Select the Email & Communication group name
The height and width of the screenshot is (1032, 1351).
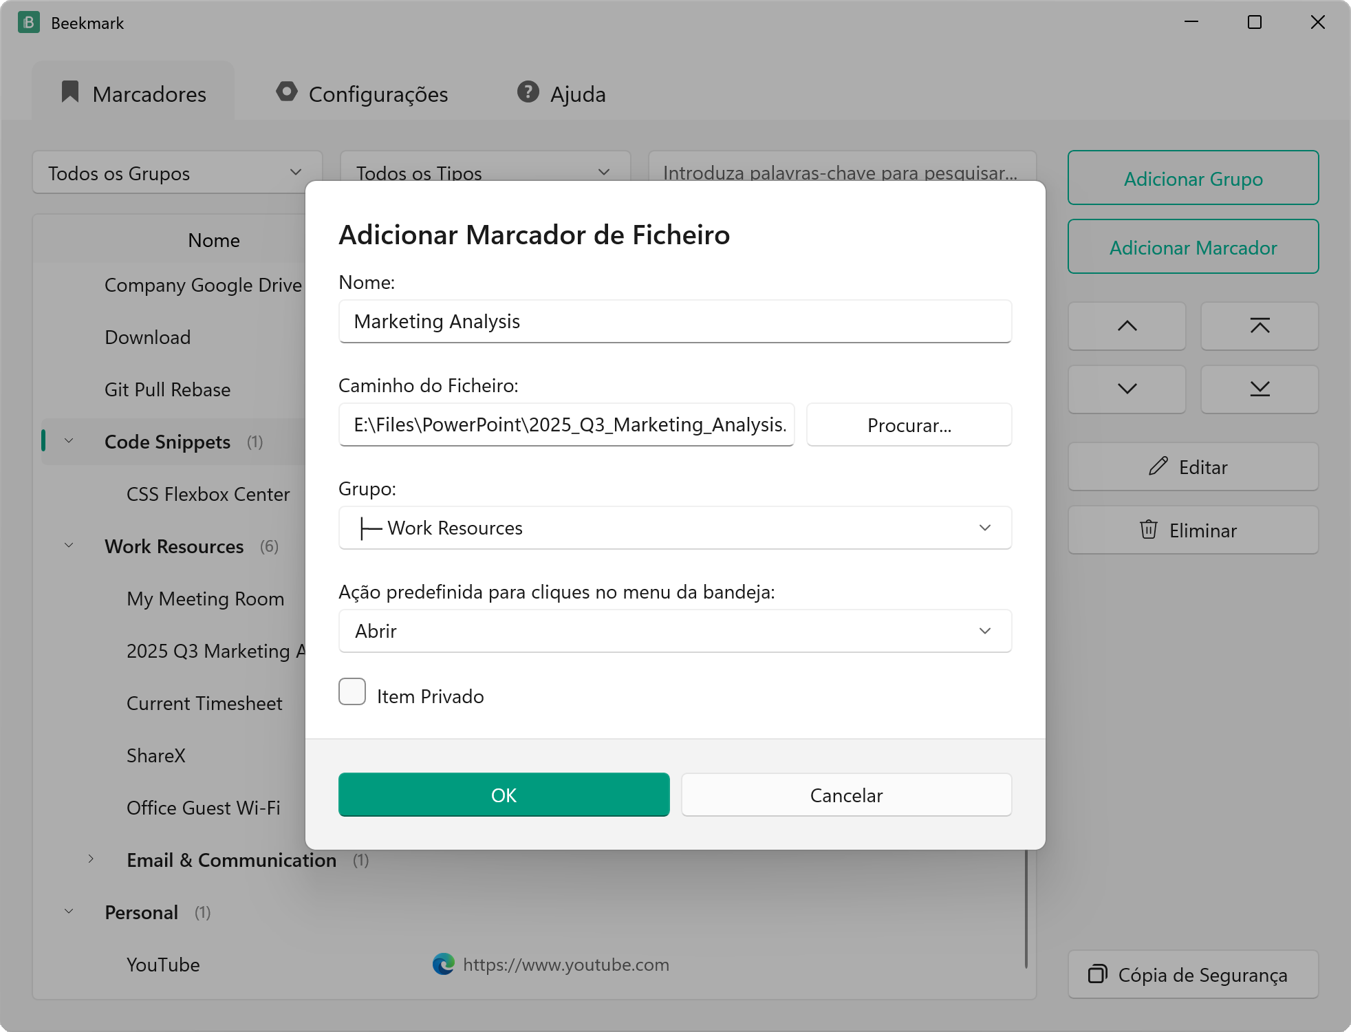click(231, 860)
